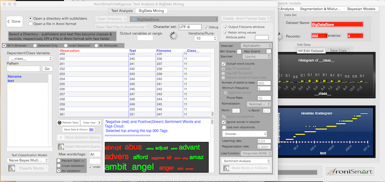This screenshot has width=385, height=182.
Task: Click the Refresh Table button label
Action: point(71,122)
